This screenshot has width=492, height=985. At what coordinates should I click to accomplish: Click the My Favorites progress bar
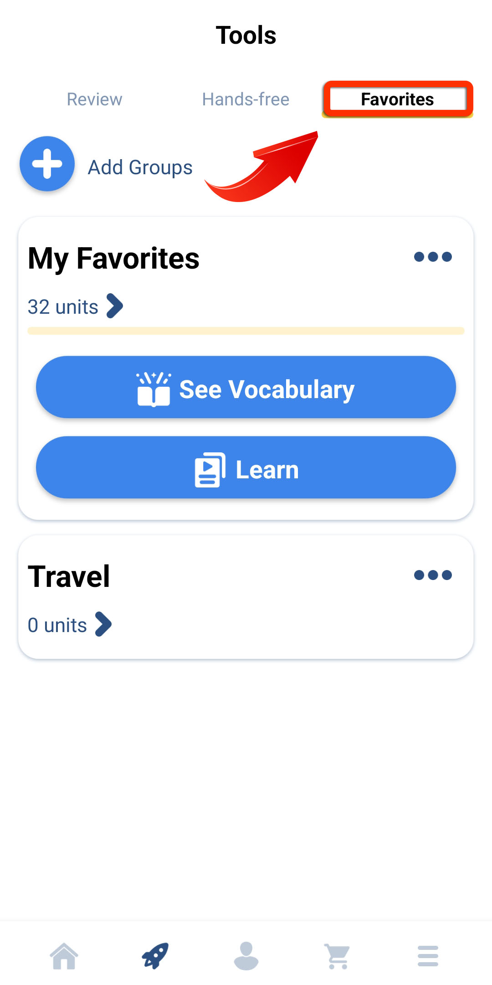[246, 331]
